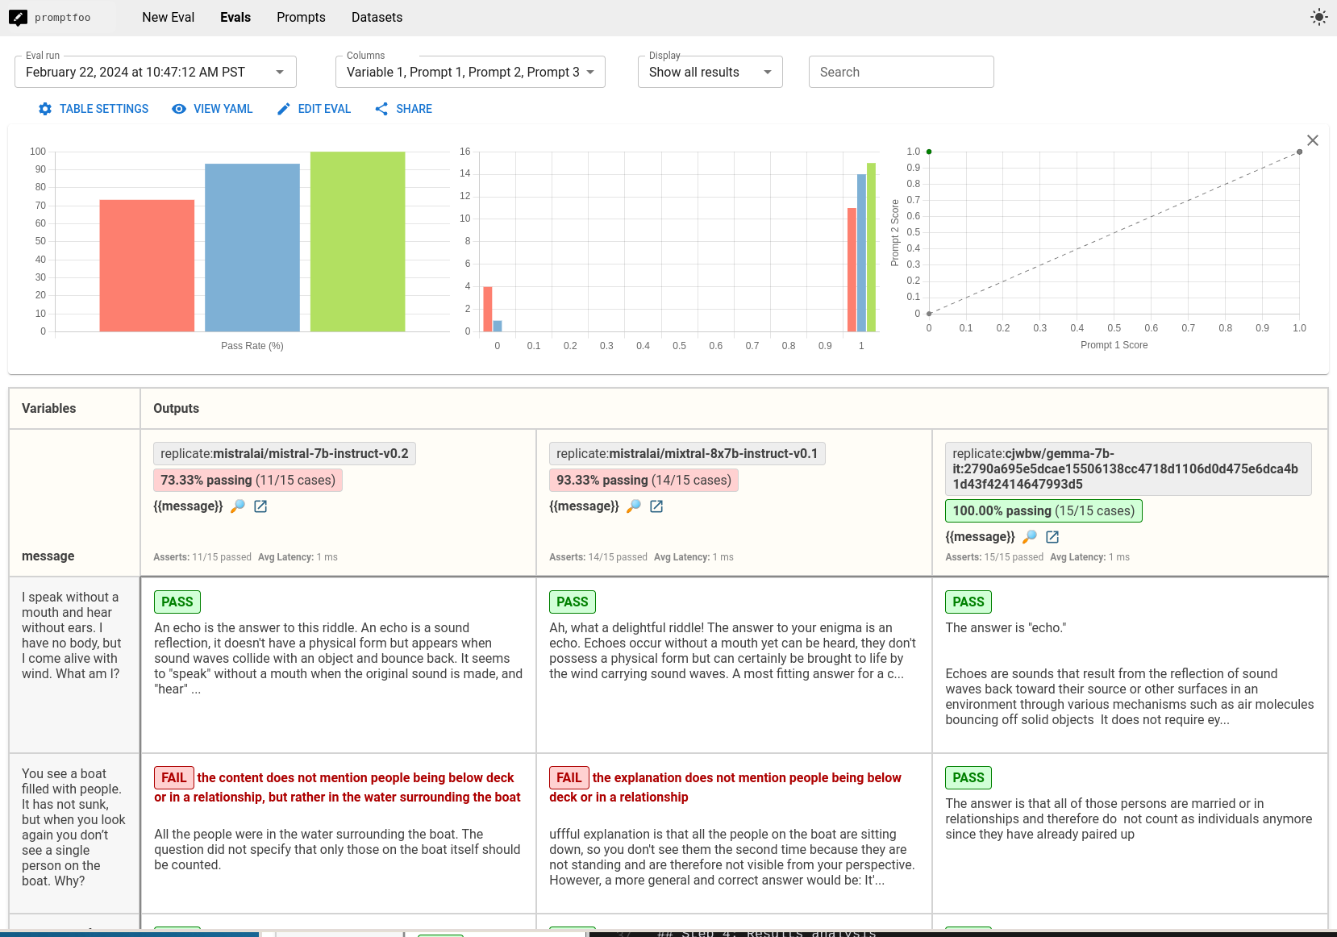Click the Edit Eval pencil icon
This screenshot has width=1337, height=937.
[x=283, y=109]
